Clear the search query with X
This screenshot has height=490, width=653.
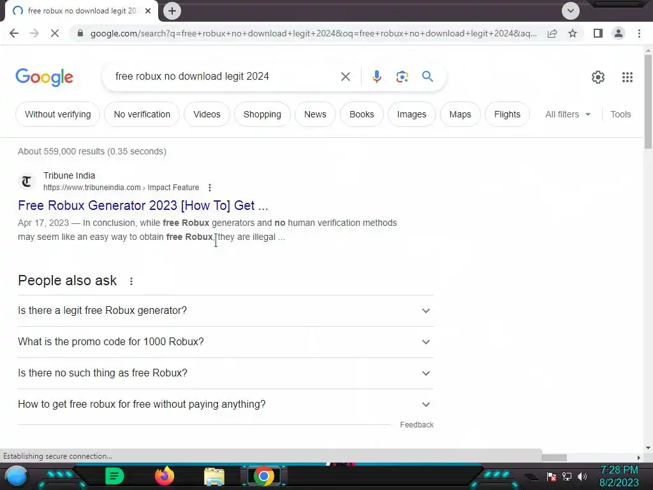point(345,77)
